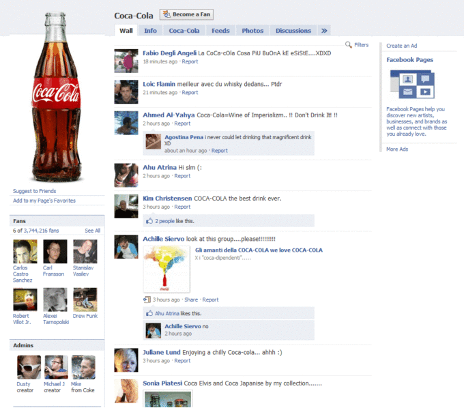Select the Coca-Cola tab
The width and height of the screenshot is (464, 408).
pyautogui.click(x=184, y=31)
